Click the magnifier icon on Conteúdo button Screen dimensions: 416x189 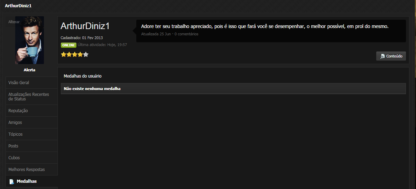pyautogui.click(x=382, y=56)
